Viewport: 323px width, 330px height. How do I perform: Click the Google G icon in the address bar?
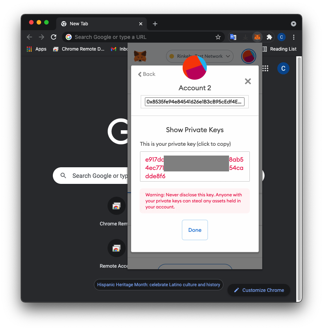[69, 37]
